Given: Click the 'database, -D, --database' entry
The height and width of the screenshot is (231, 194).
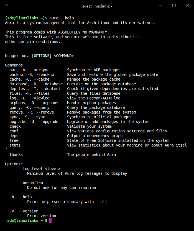Looking at the screenshot, I should point(36,84).
